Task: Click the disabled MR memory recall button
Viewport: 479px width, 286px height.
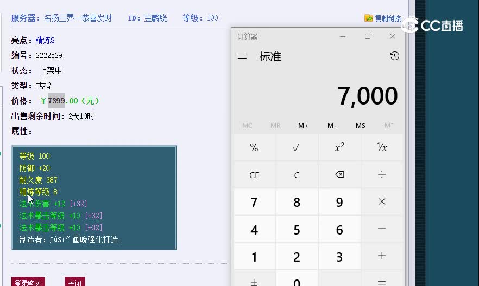Action: (275, 126)
